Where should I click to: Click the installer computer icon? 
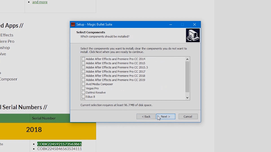[193, 35]
